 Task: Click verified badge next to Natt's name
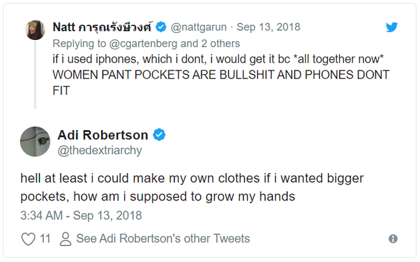point(162,27)
